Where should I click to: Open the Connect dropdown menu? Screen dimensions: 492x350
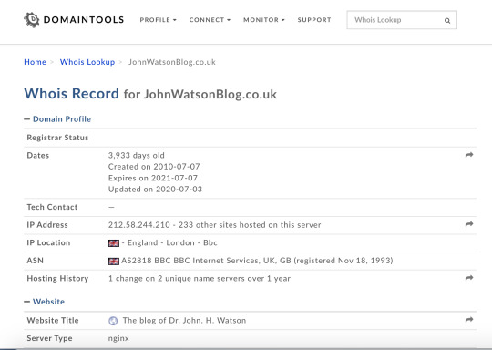210,20
